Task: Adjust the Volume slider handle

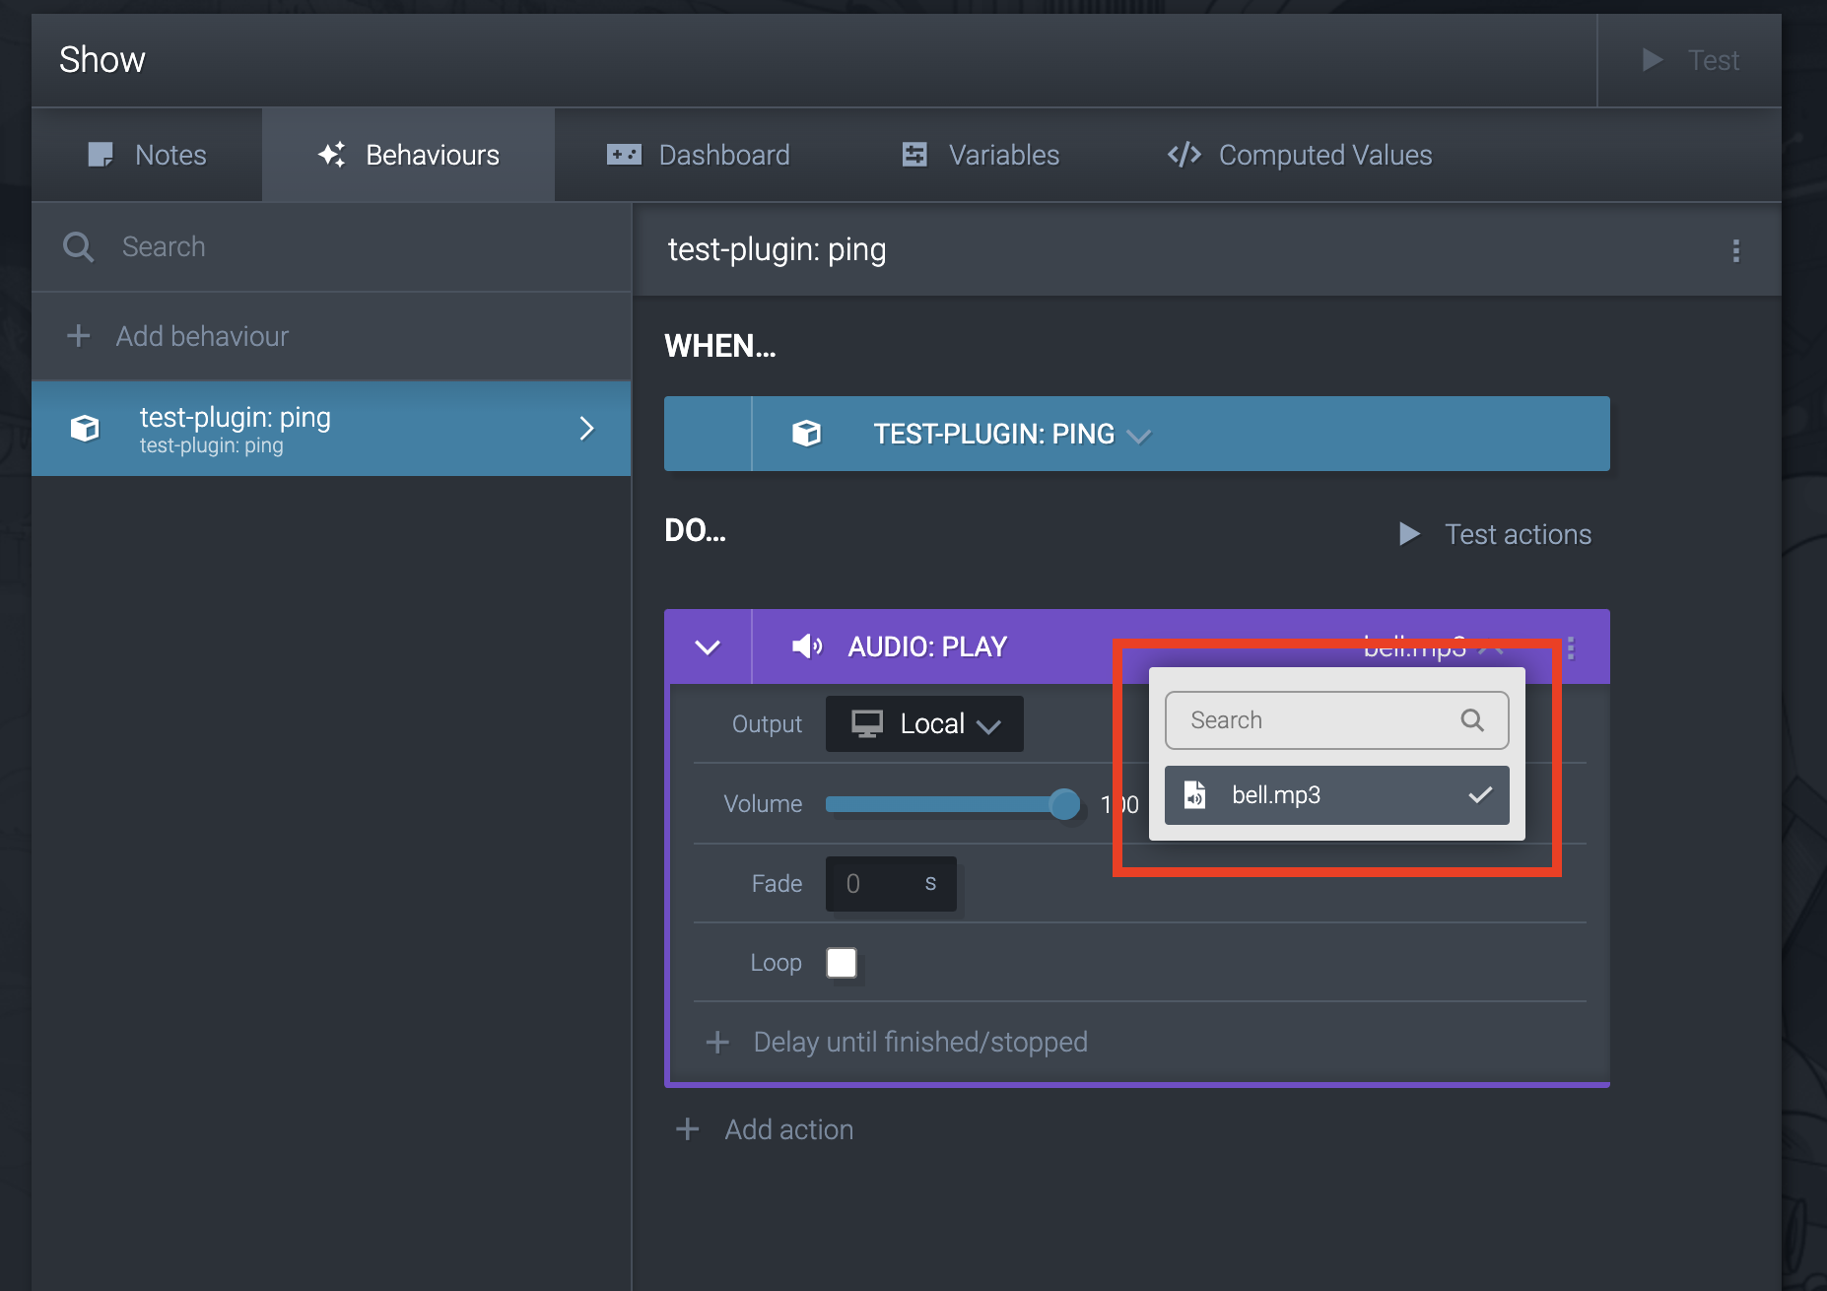Action: point(1064,804)
